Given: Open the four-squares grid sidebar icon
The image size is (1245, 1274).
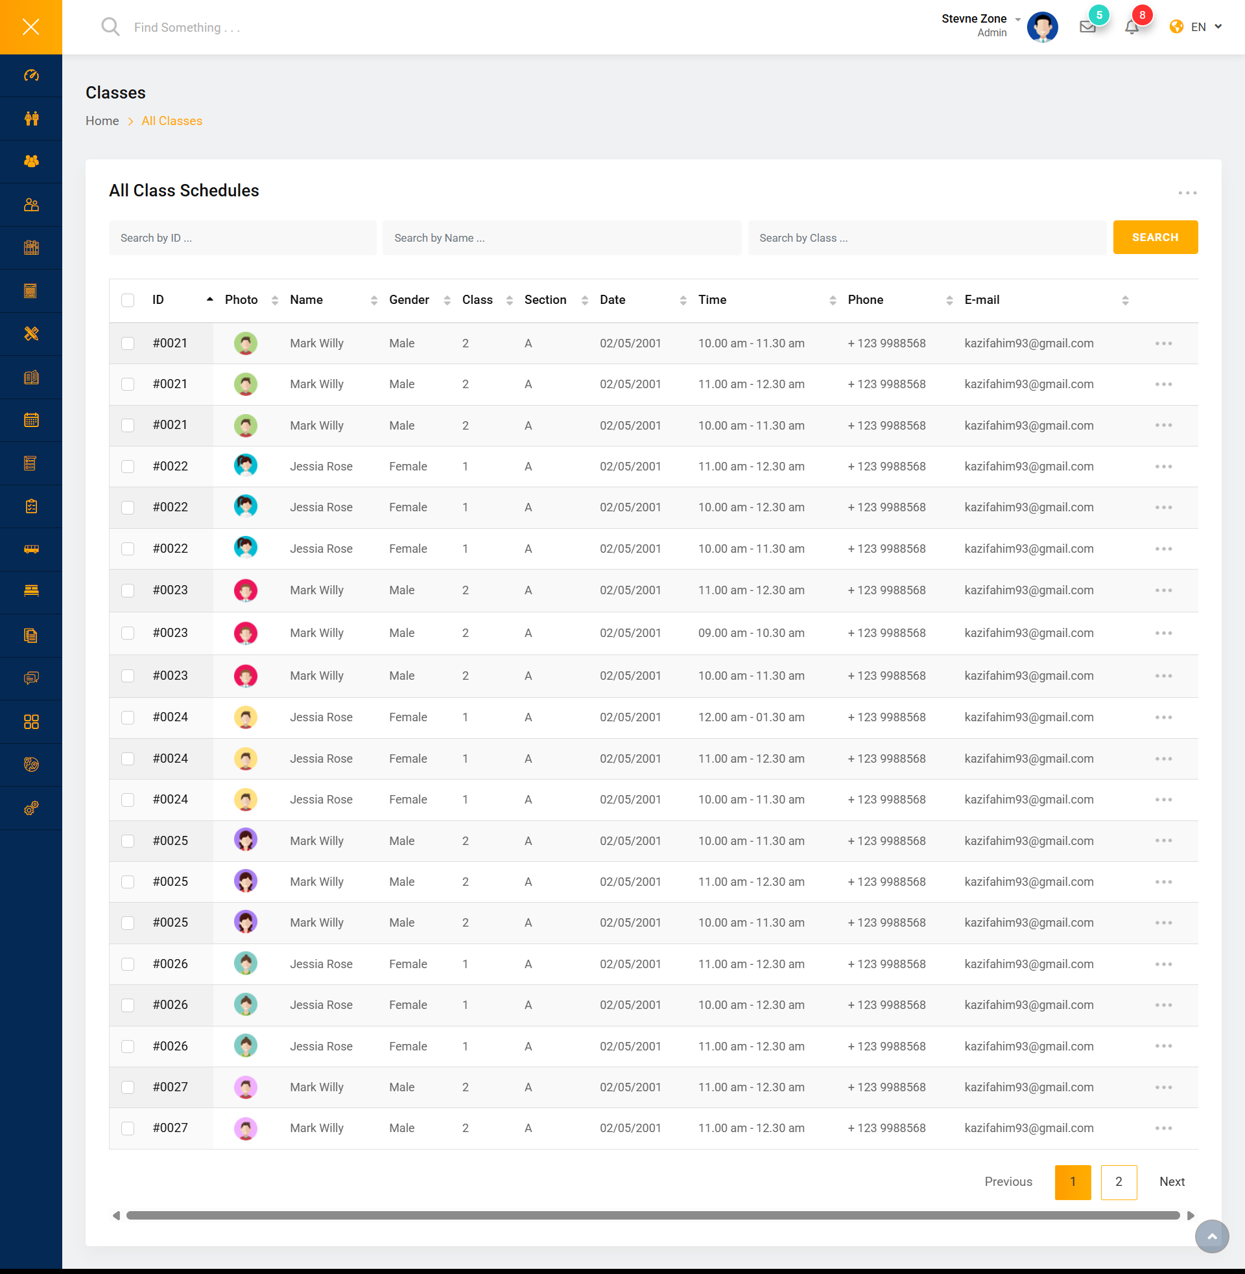Looking at the screenshot, I should (30, 722).
